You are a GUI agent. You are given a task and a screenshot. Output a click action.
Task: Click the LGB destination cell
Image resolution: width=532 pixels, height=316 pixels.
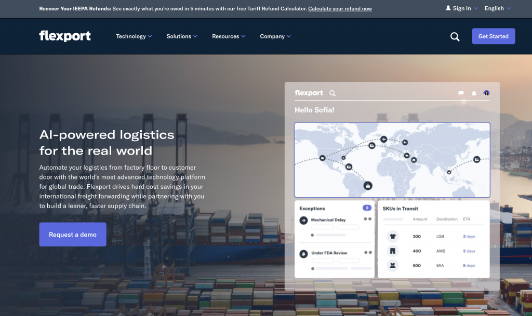440,237
